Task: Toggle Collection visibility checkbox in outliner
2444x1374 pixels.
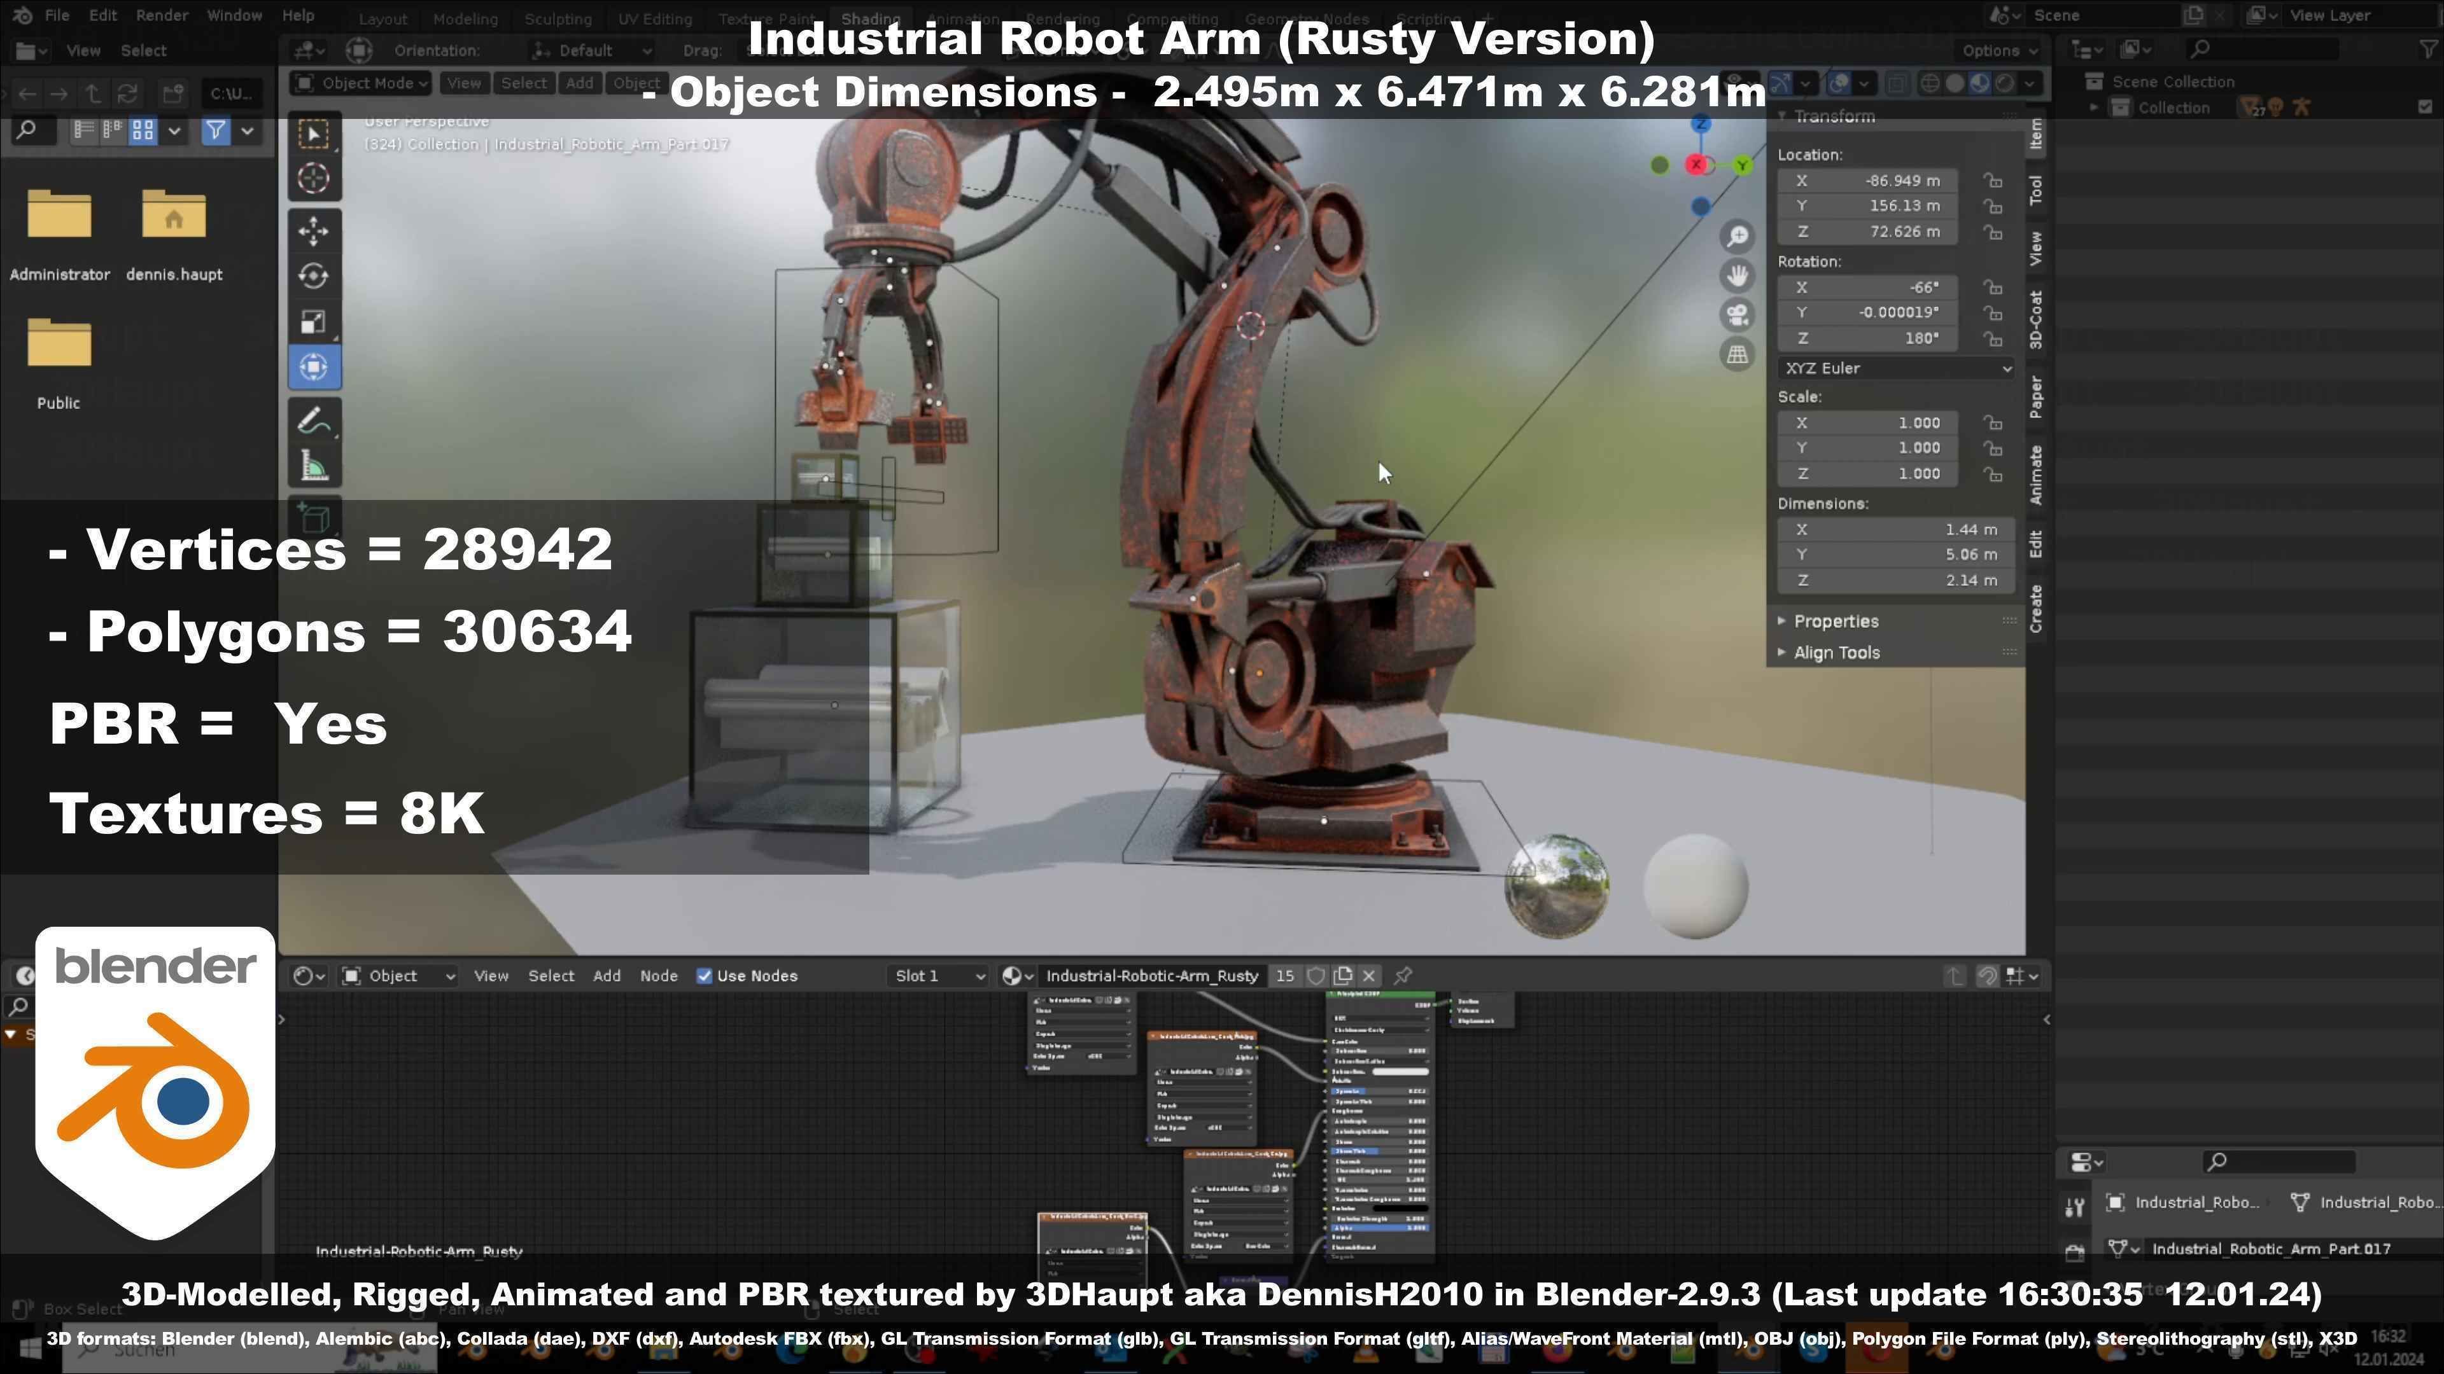Action: click(2426, 108)
